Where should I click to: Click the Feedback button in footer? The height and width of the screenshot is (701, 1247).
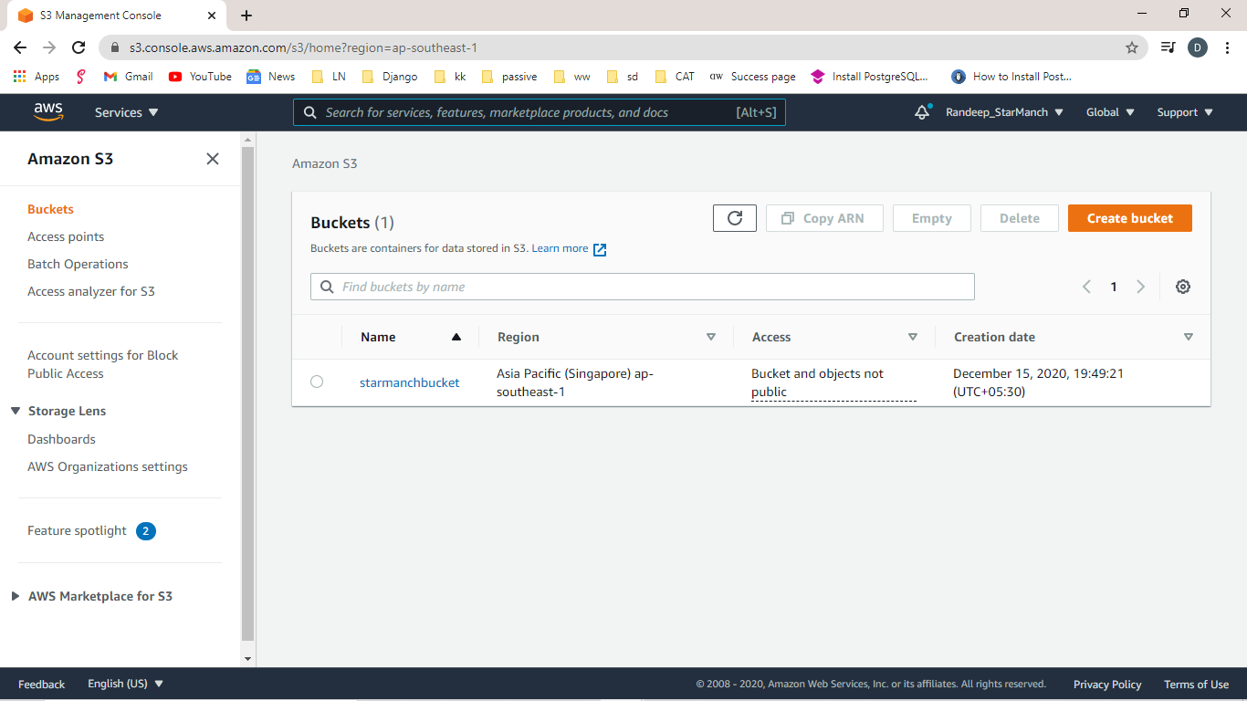tap(41, 684)
